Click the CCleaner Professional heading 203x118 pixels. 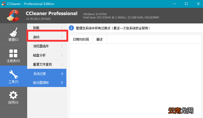coord(51,14)
